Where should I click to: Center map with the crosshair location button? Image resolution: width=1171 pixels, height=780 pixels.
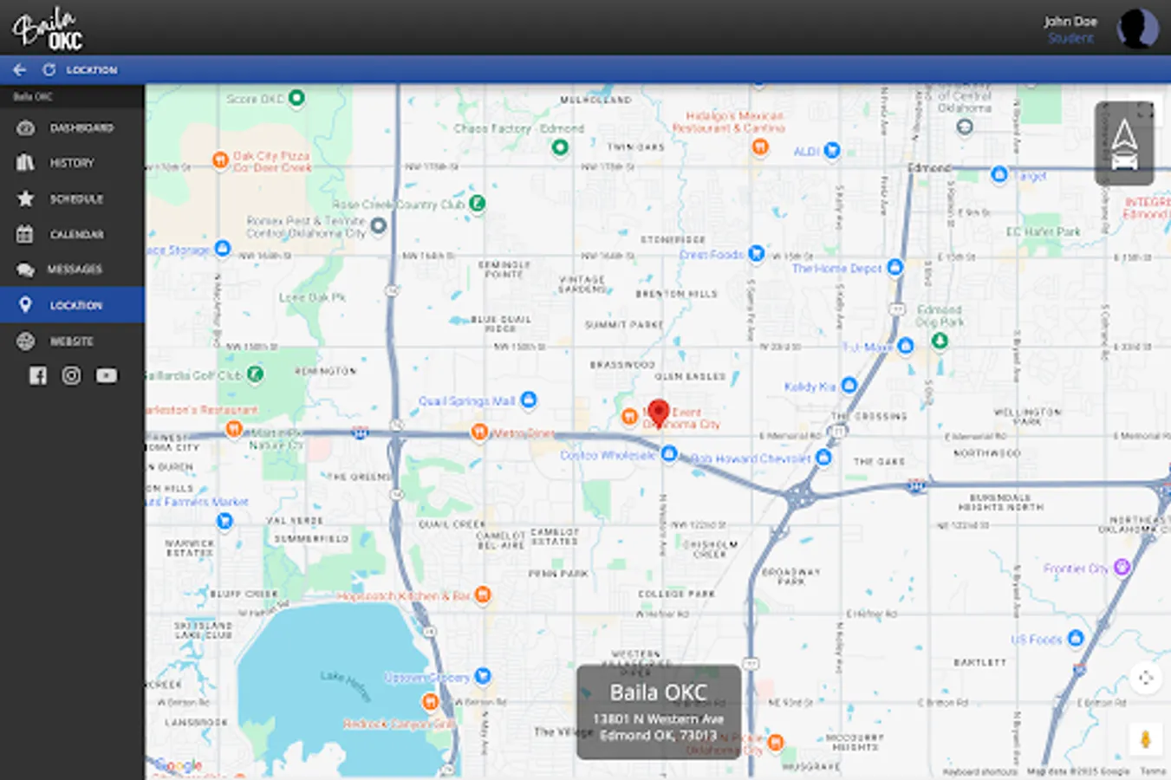tap(1145, 678)
